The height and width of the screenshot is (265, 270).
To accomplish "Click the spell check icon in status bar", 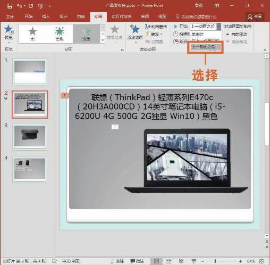I will click(x=54, y=261).
